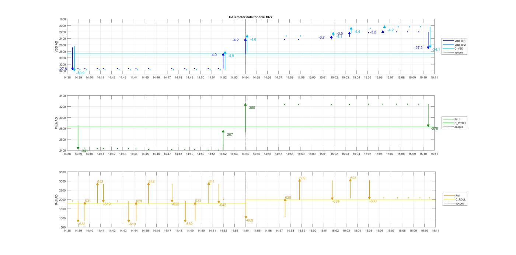Click the '-619' roll data label
Screen dimensions: 516x255
pos(107,204)
